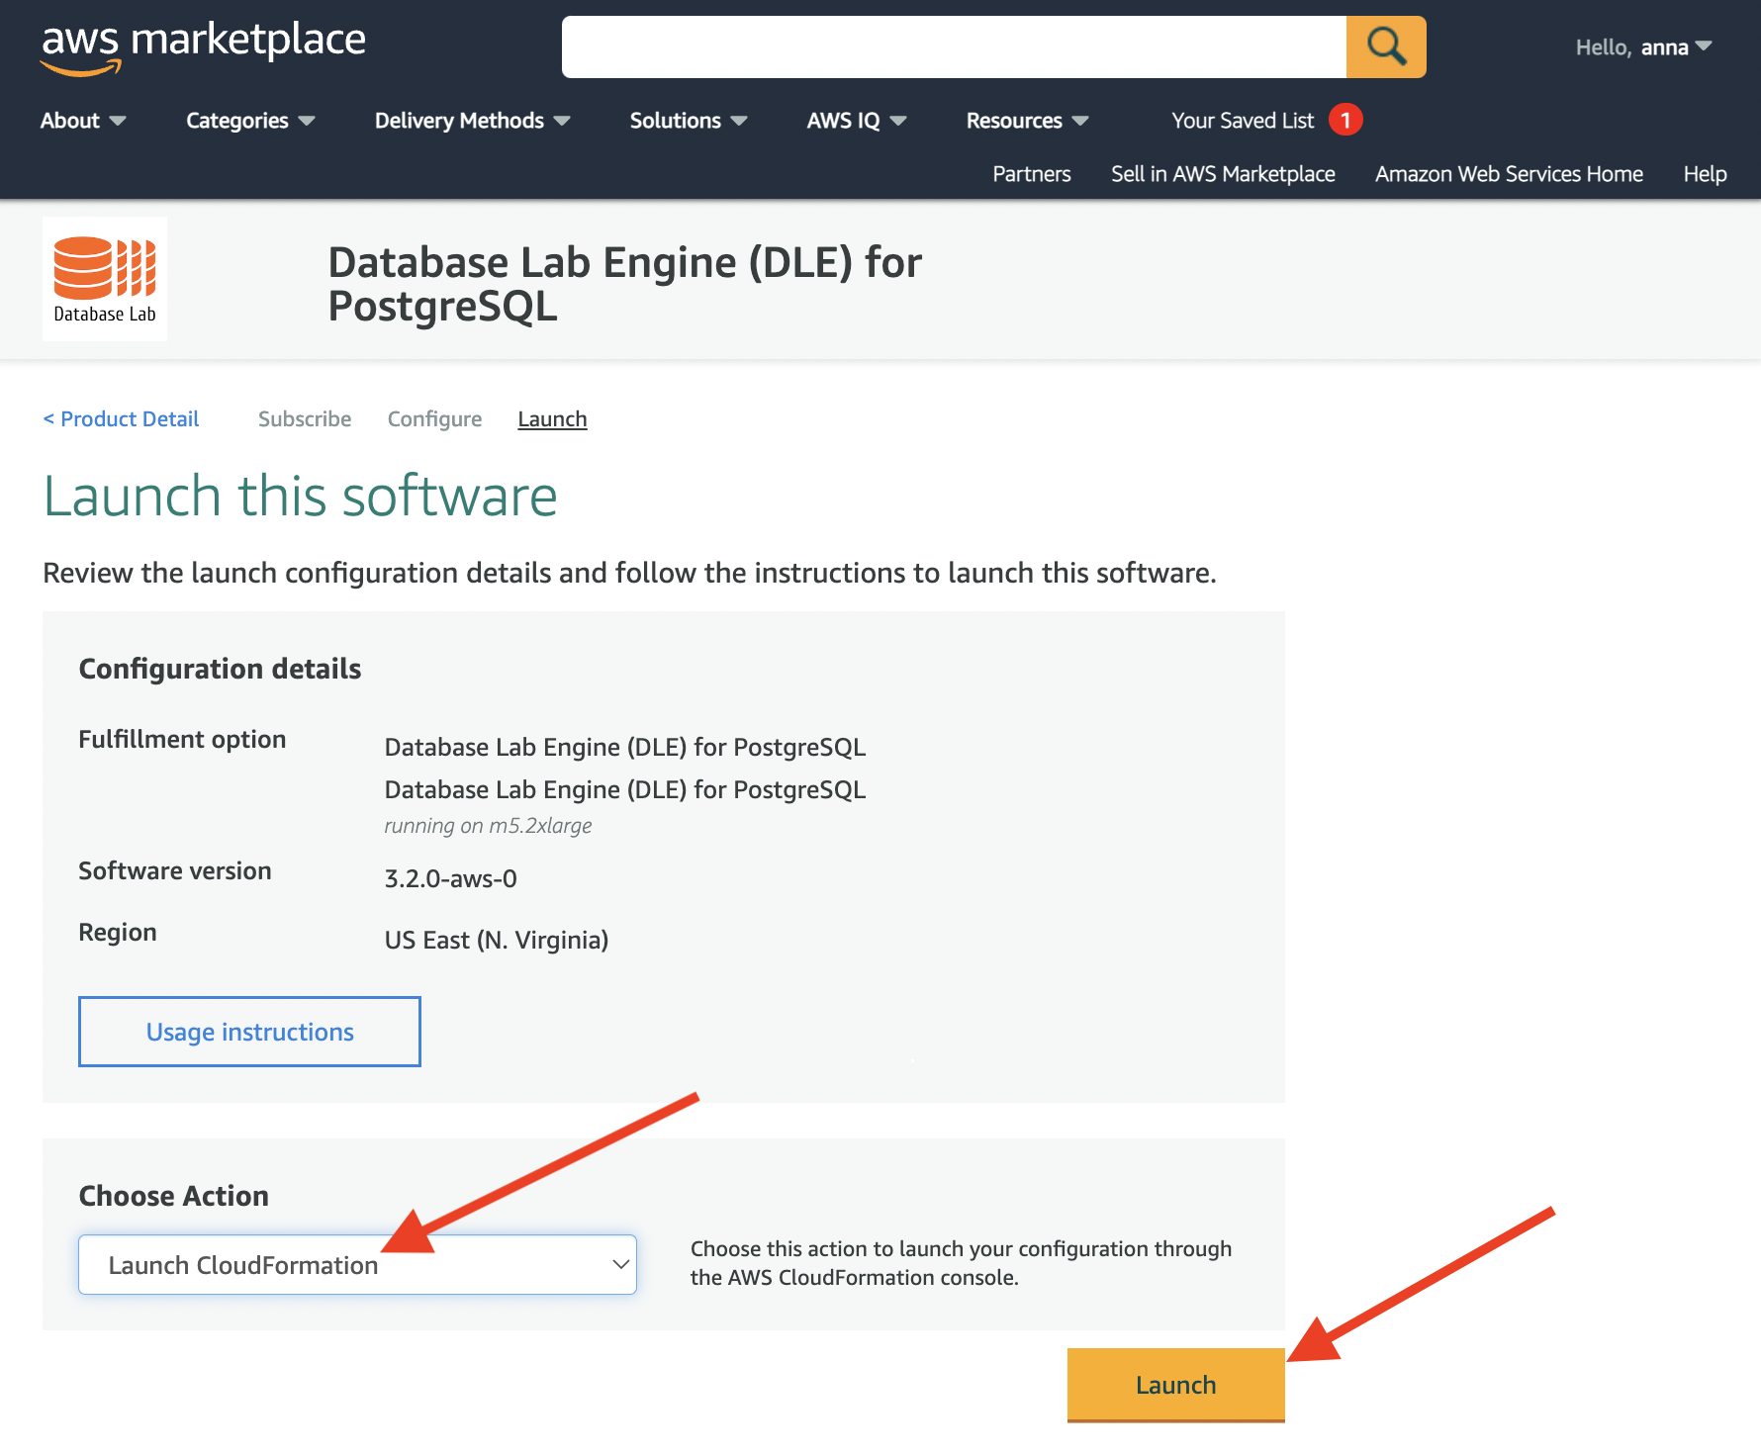Open the AWS IQ dropdown
This screenshot has height=1454, width=1761.
tap(857, 121)
